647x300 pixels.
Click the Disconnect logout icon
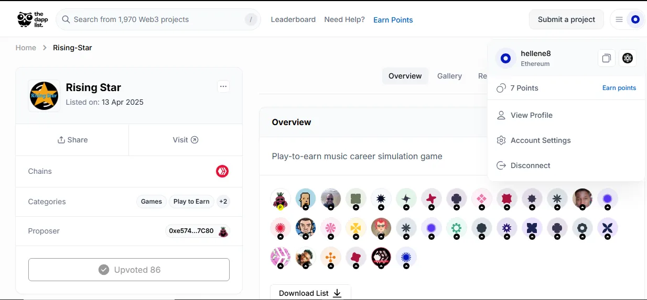(501, 165)
